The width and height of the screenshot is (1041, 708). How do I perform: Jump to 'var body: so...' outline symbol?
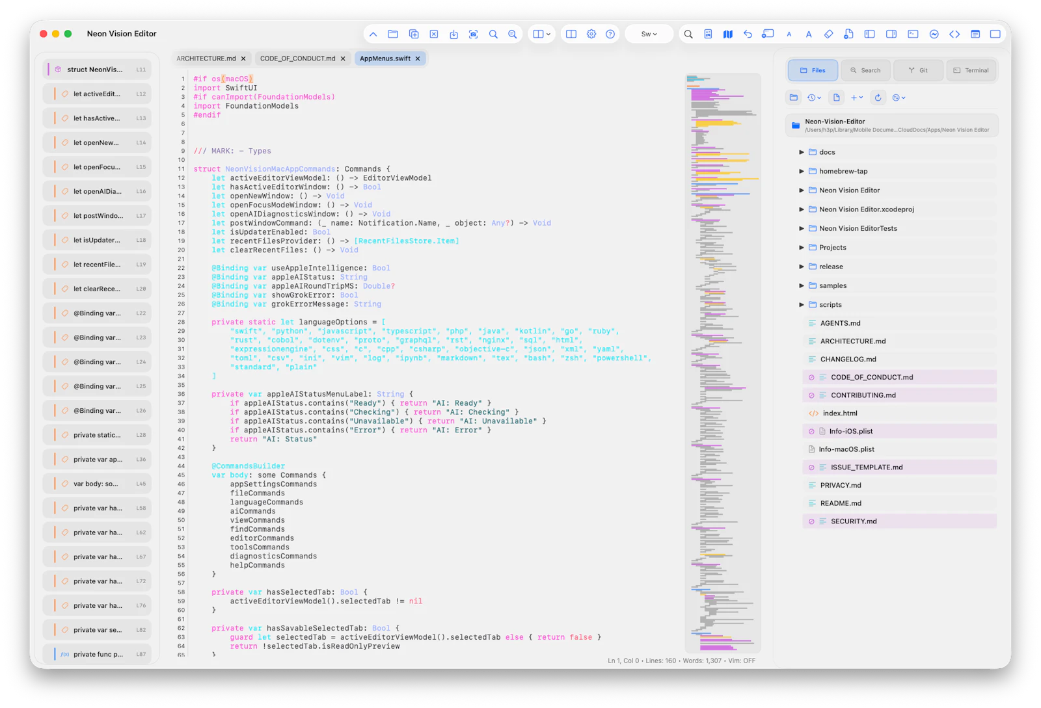98,484
